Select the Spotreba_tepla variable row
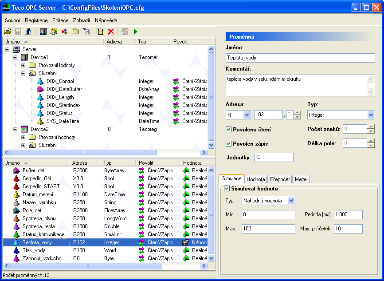 point(105,226)
